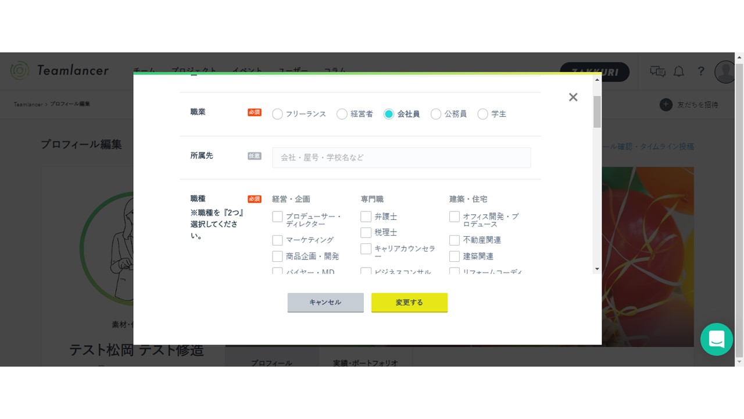Open notifications bell icon
Image resolution: width=744 pixels, height=419 pixels.
[x=678, y=72]
